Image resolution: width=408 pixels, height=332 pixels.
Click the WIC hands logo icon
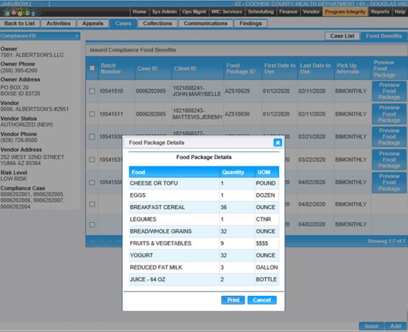point(20,12)
